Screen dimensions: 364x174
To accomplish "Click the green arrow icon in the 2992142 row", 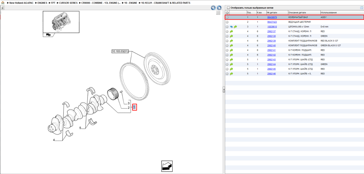I will (x=232, y=55).
